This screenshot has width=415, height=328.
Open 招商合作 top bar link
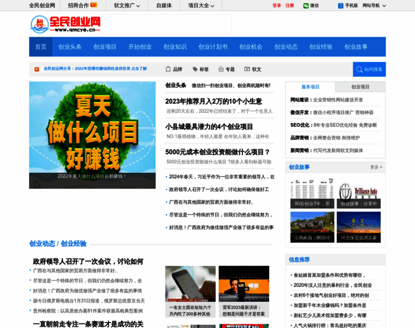[78, 5]
